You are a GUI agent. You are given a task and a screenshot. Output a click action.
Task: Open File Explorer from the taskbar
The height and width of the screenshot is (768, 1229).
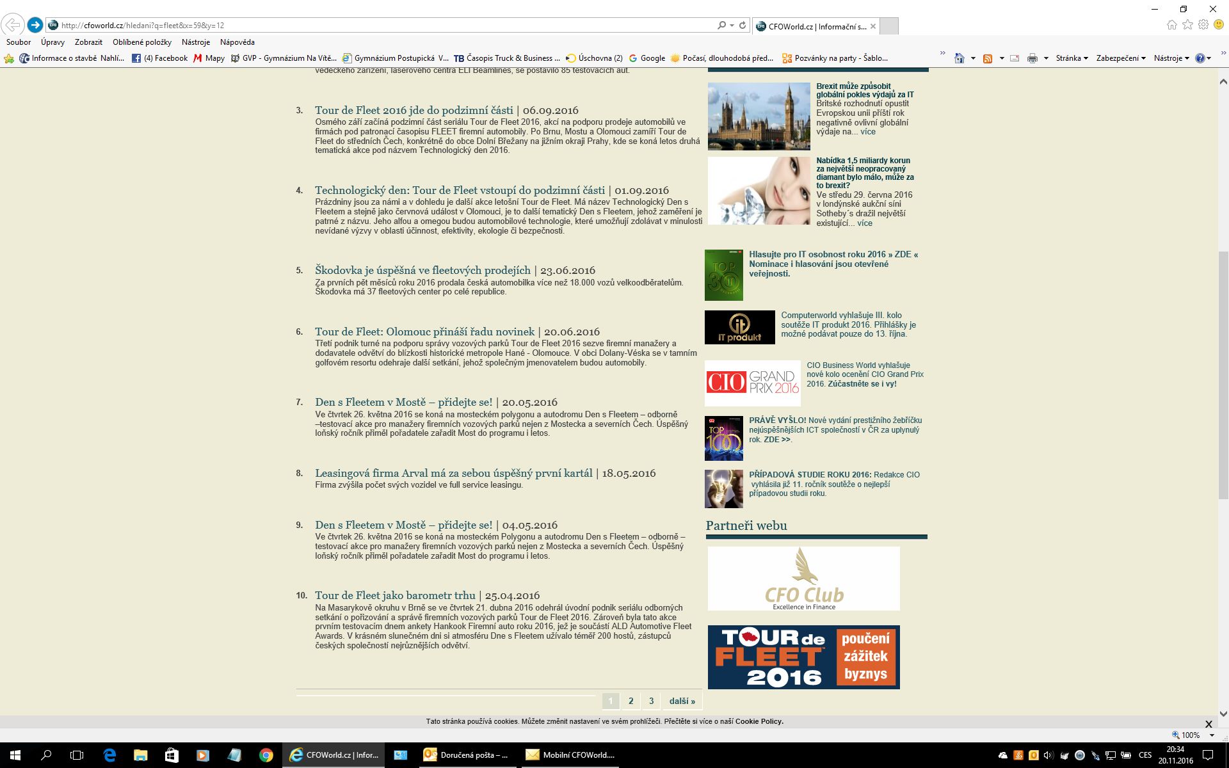click(140, 755)
